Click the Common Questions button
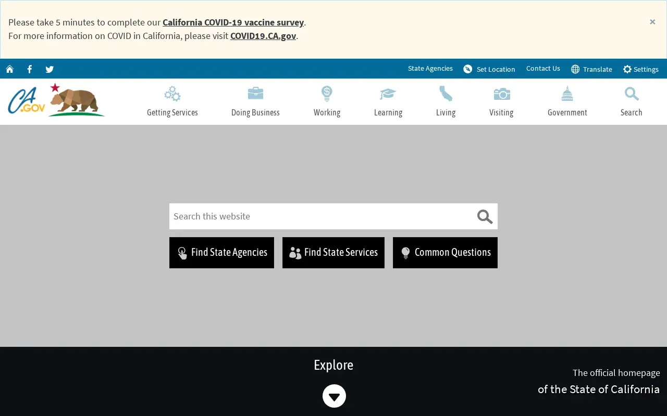667x416 pixels. 445,253
